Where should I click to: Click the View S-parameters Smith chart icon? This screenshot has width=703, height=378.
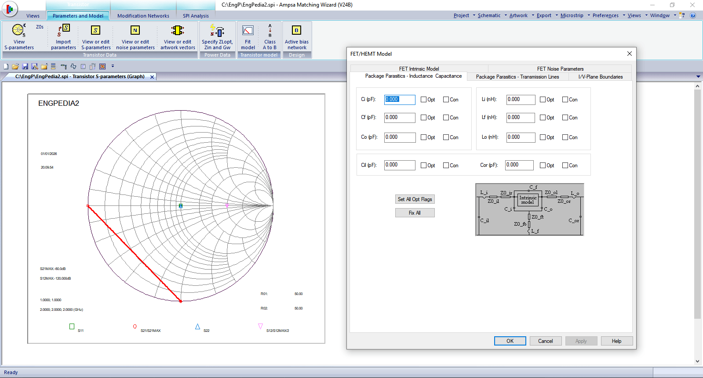click(18, 31)
